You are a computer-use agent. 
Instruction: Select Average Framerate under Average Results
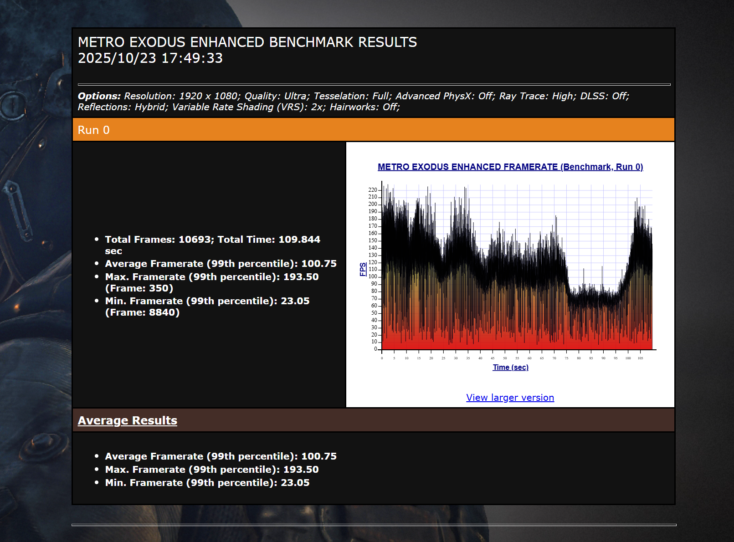(x=221, y=456)
